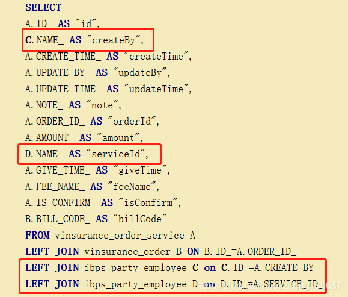Click the A.CREATE_TIME_ AS "createTime" line
348x297 pixels.
108,56
